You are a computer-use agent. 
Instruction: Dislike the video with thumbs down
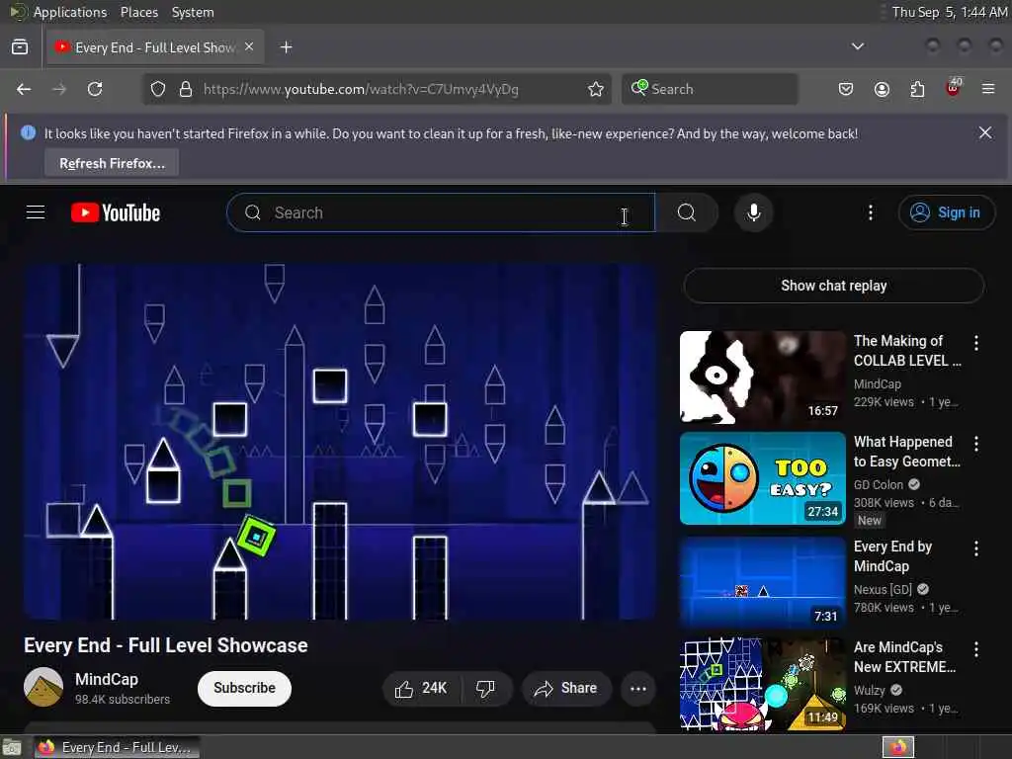point(486,689)
